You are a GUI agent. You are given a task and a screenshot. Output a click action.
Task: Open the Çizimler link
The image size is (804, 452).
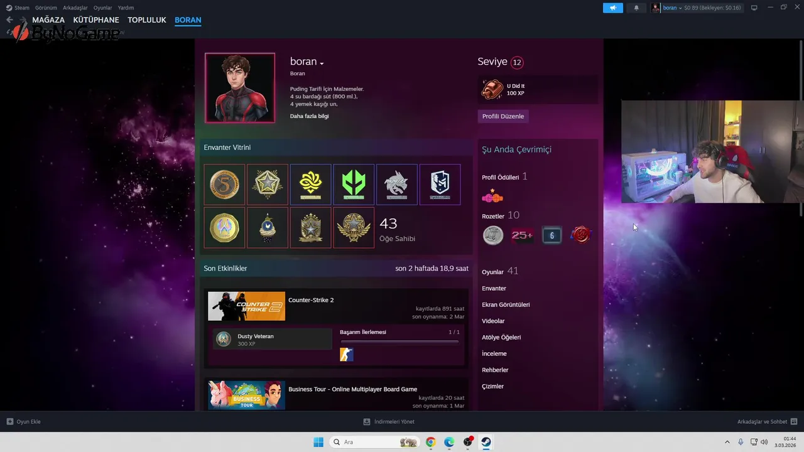pyautogui.click(x=492, y=386)
